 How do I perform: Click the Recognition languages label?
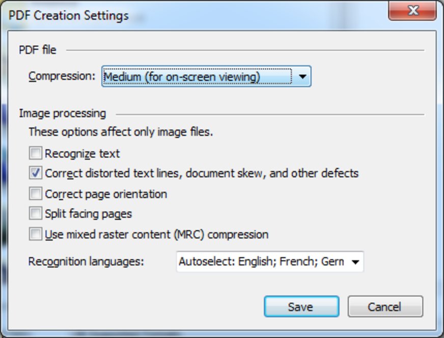point(86,262)
